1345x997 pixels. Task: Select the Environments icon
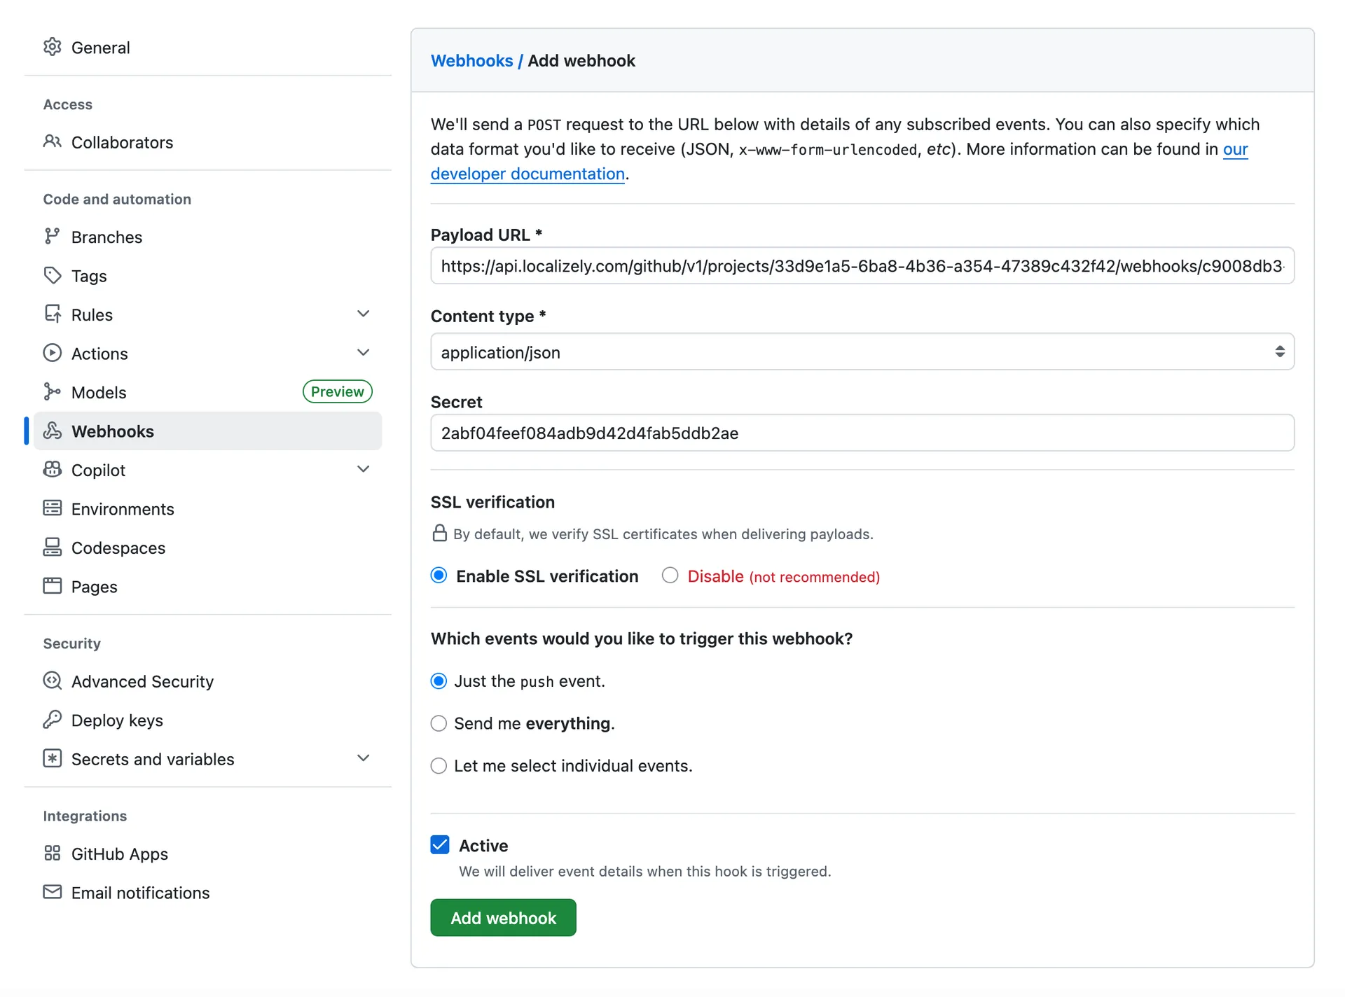tap(53, 509)
